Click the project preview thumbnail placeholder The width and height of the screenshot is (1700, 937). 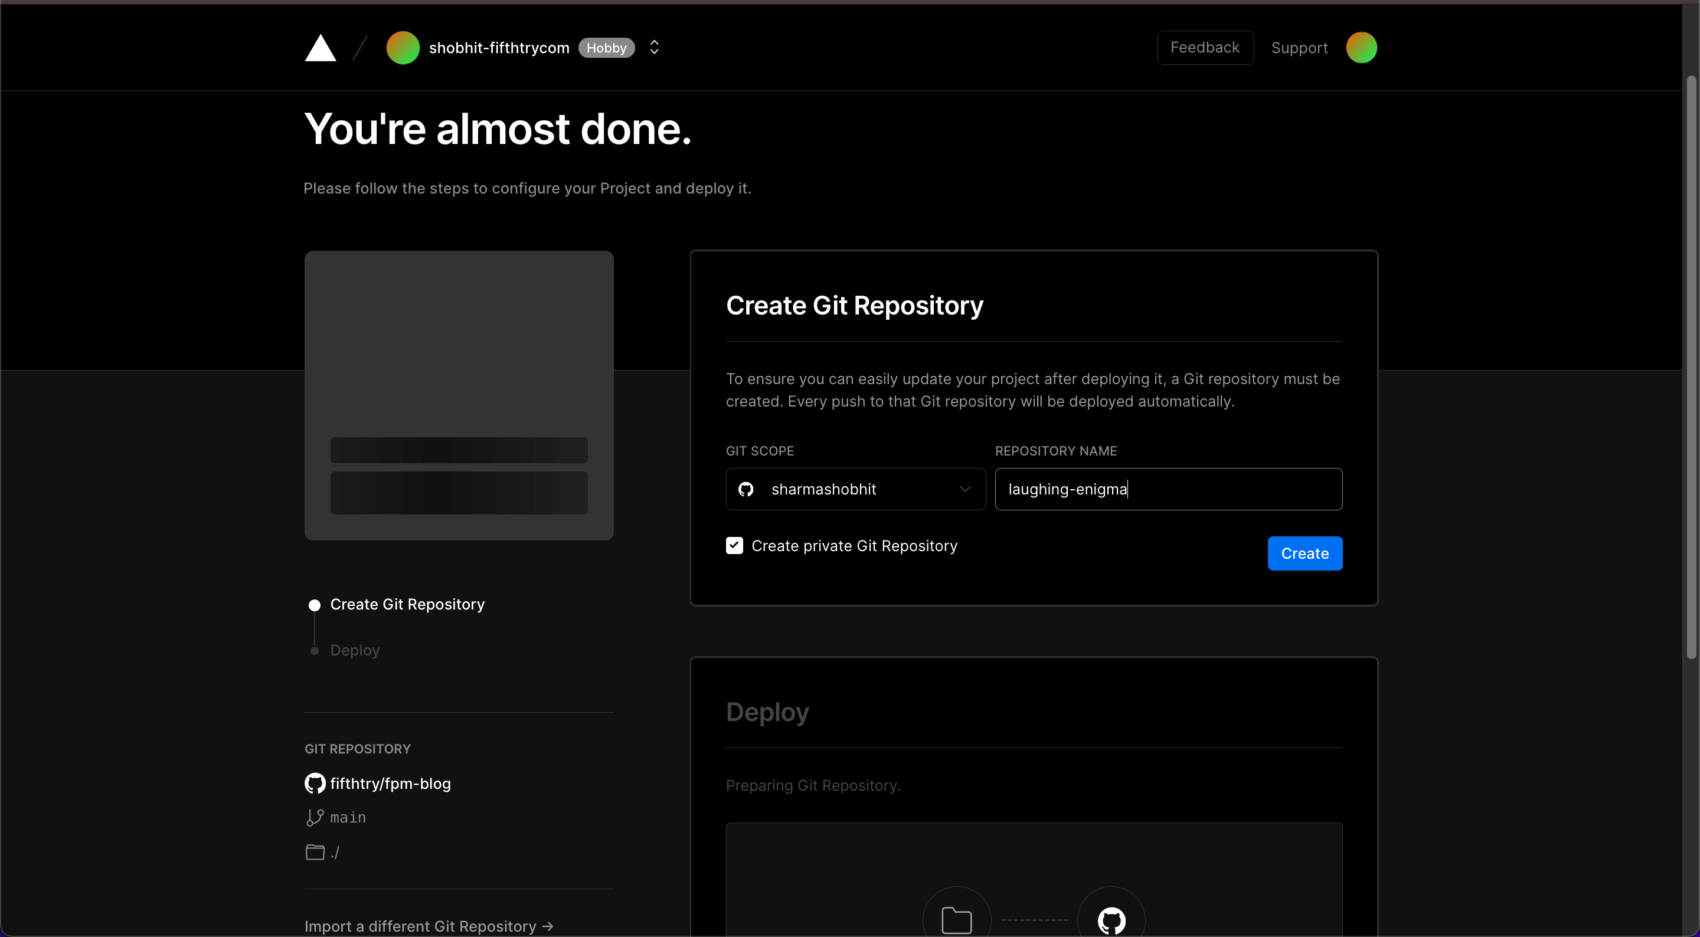tap(459, 395)
